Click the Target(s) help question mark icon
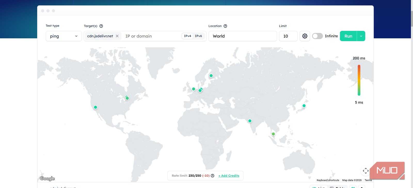 pos(101,26)
